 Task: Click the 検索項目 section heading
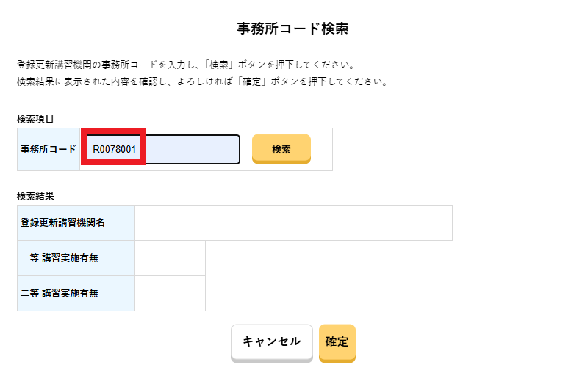pyautogui.click(x=36, y=118)
